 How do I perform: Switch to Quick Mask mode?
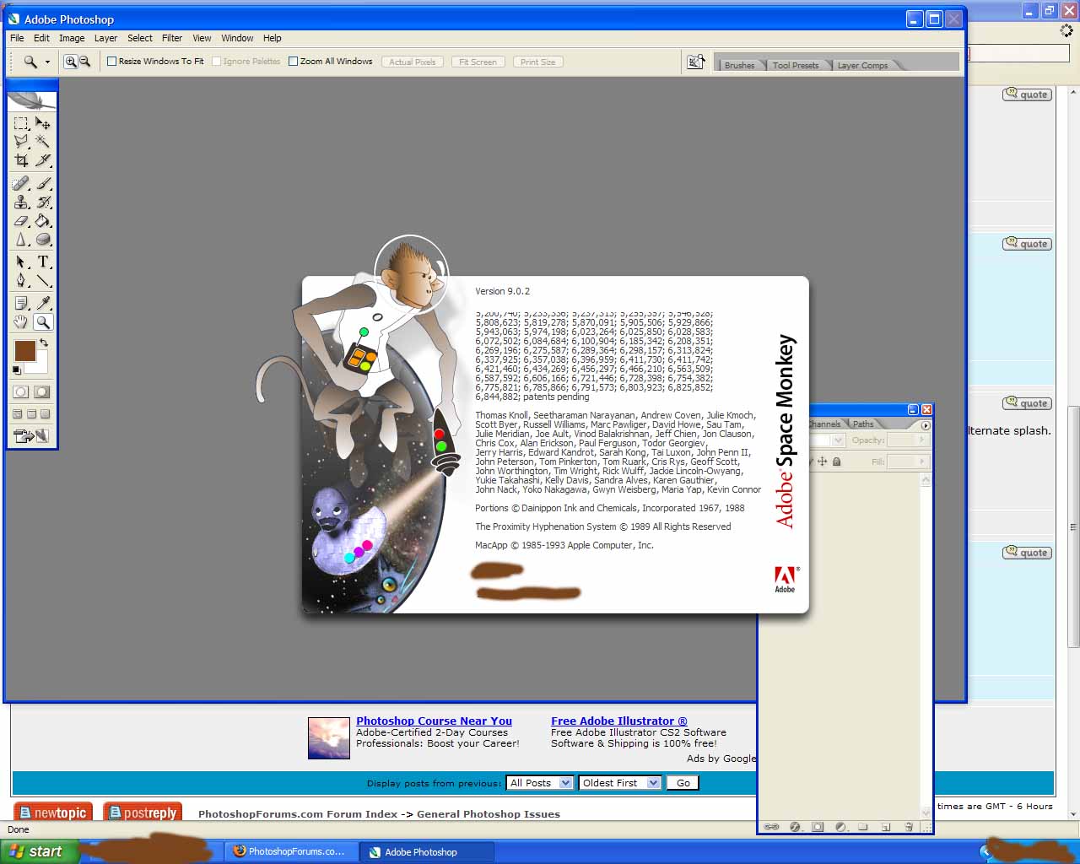coord(41,392)
